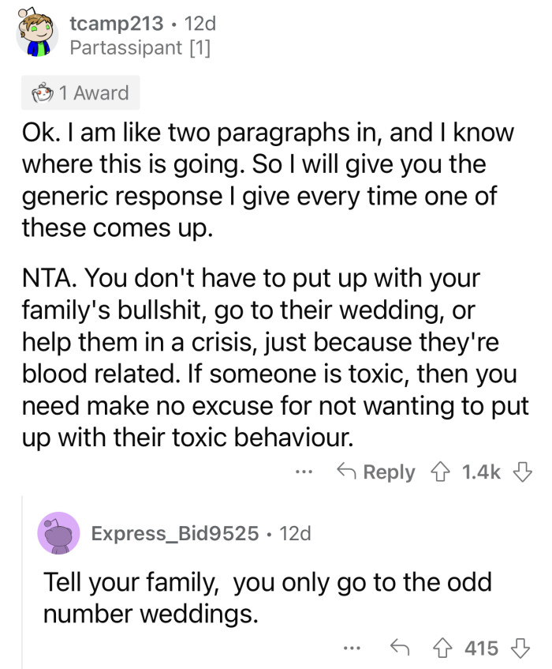Open the overflow menu on tcamp213's comment
This screenshot has height=669, width=552.
coord(304,472)
